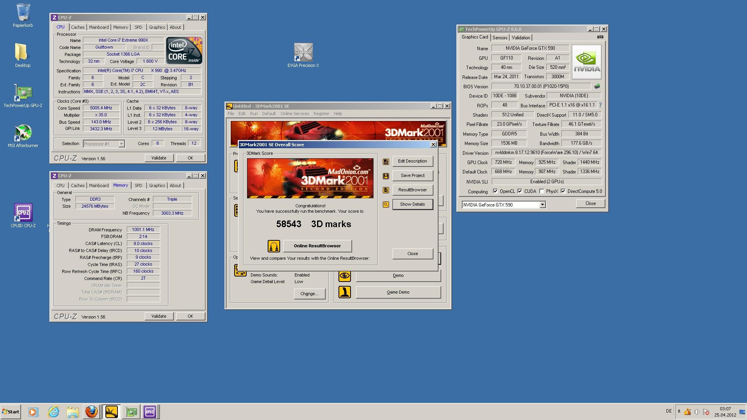
Task: Toggle the OpenCL checkbox in GPU-Z
Action: (495, 191)
